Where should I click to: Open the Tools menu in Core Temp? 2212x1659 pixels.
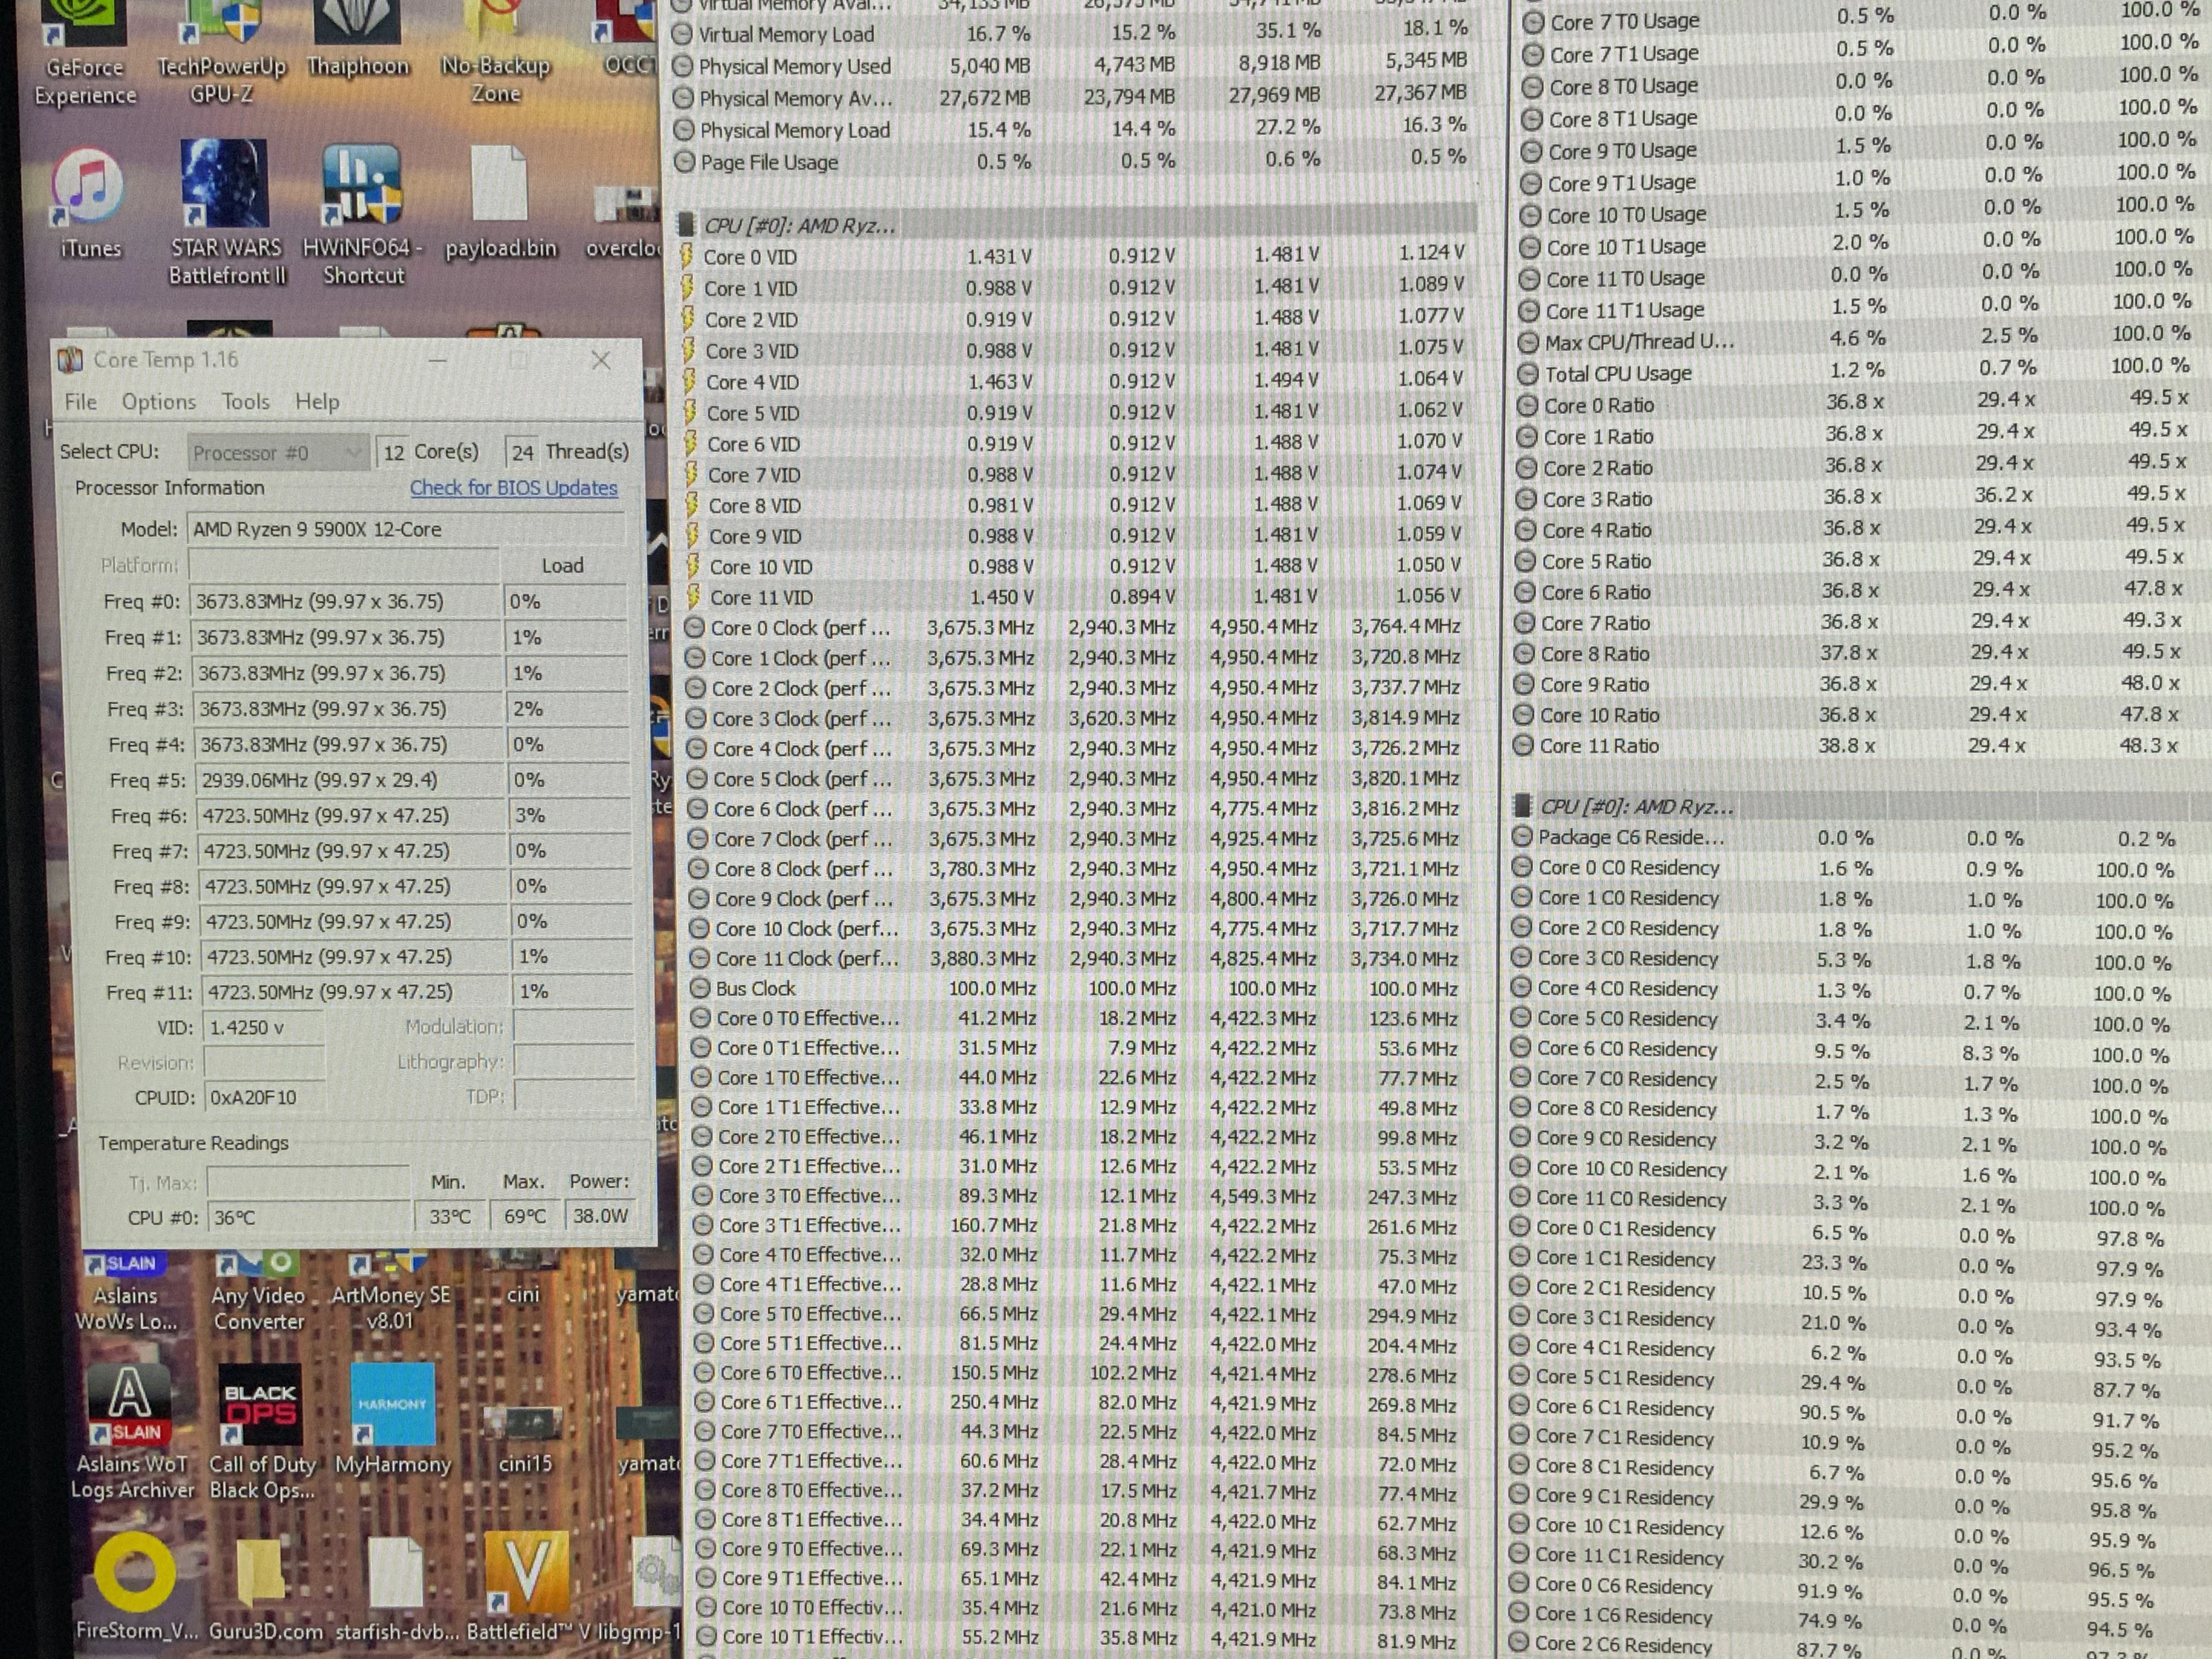click(x=246, y=402)
